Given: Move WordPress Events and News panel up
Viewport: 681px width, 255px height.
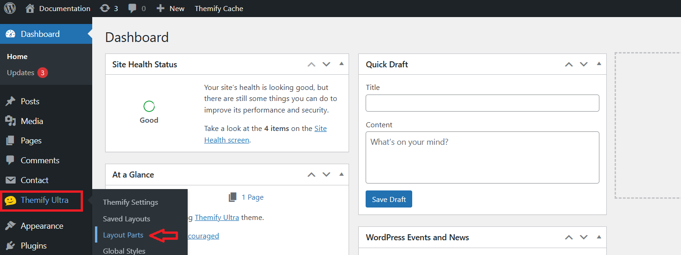Looking at the screenshot, I should (569, 237).
